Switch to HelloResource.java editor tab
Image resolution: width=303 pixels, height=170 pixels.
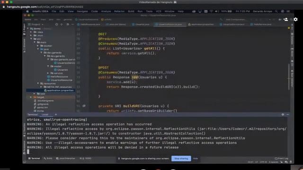tap(89, 25)
